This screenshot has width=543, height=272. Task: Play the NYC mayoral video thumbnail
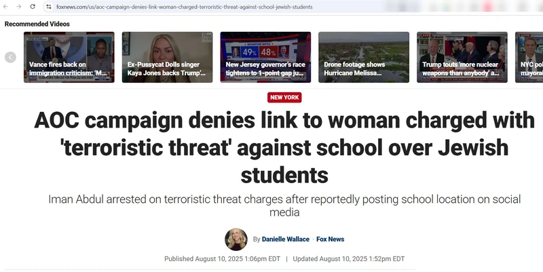click(x=529, y=57)
